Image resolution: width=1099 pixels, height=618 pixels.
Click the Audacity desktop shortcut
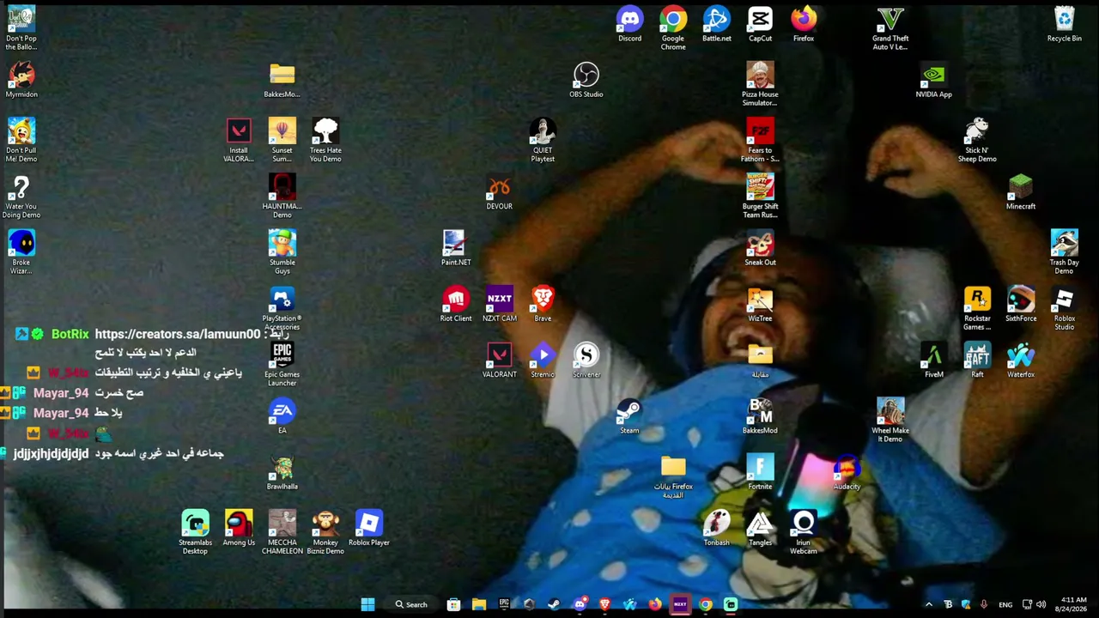point(847,472)
